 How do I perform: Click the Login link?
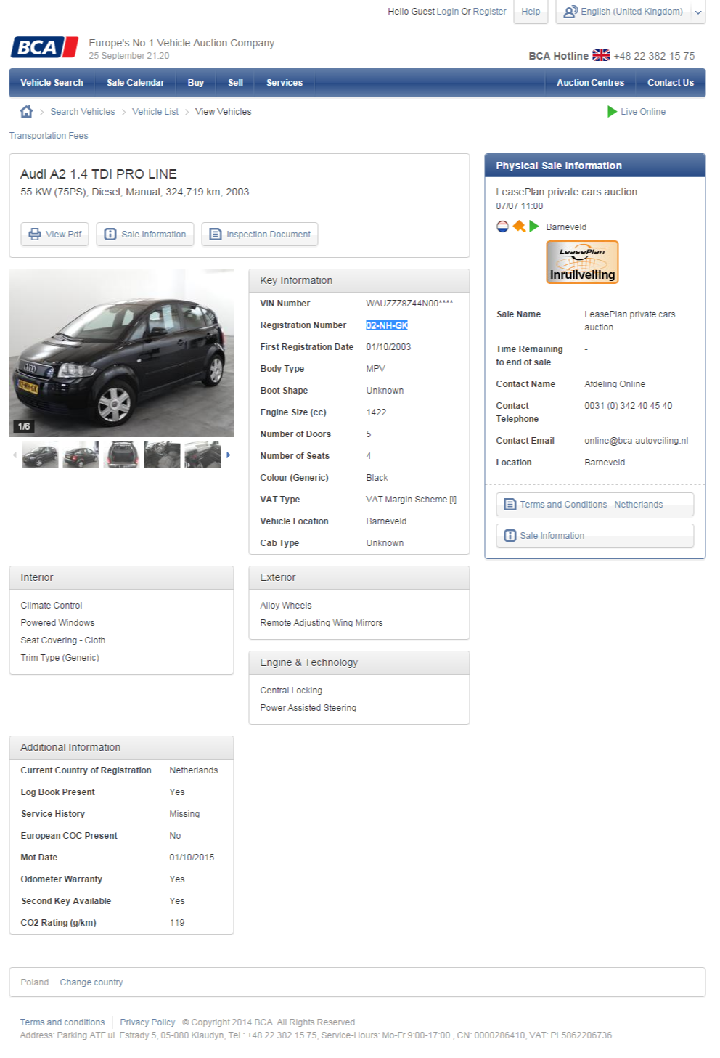coord(447,12)
